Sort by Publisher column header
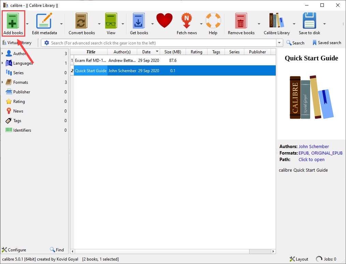 click(257, 52)
